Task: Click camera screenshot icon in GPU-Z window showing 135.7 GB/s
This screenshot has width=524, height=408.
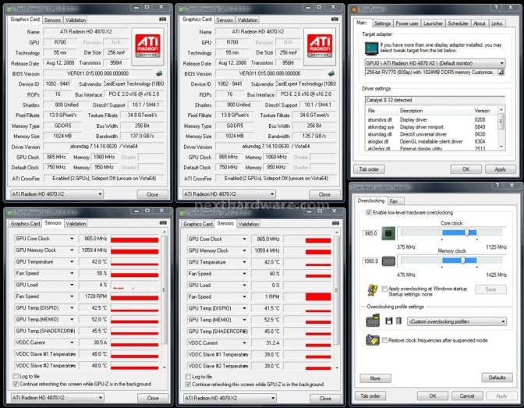Action: click(335, 20)
